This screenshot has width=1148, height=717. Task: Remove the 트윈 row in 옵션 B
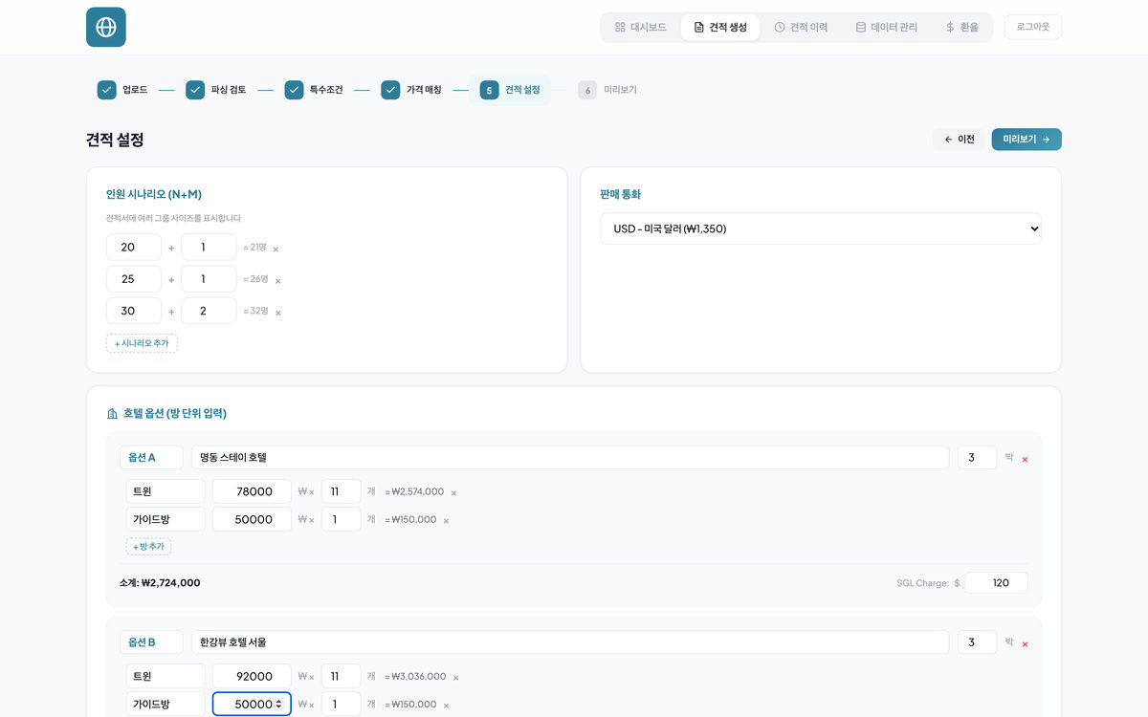455,678
